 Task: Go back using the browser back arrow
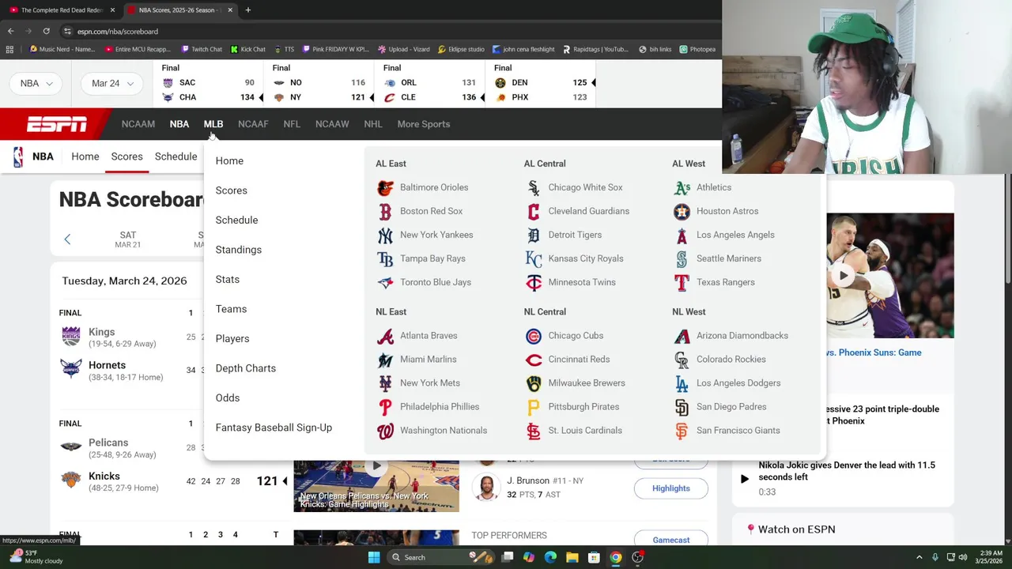(11, 31)
